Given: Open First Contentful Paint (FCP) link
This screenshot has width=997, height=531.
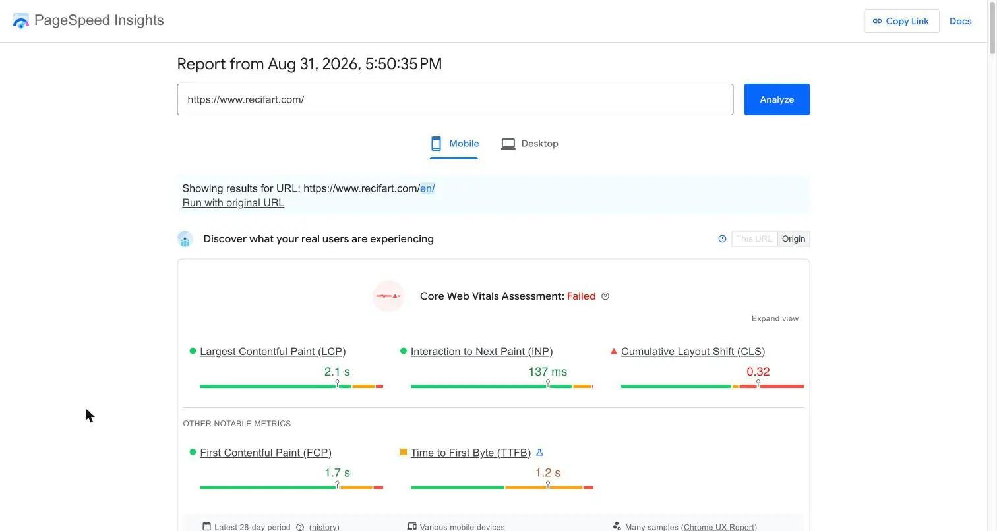Looking at the screenshot, I should coord(266,452).
